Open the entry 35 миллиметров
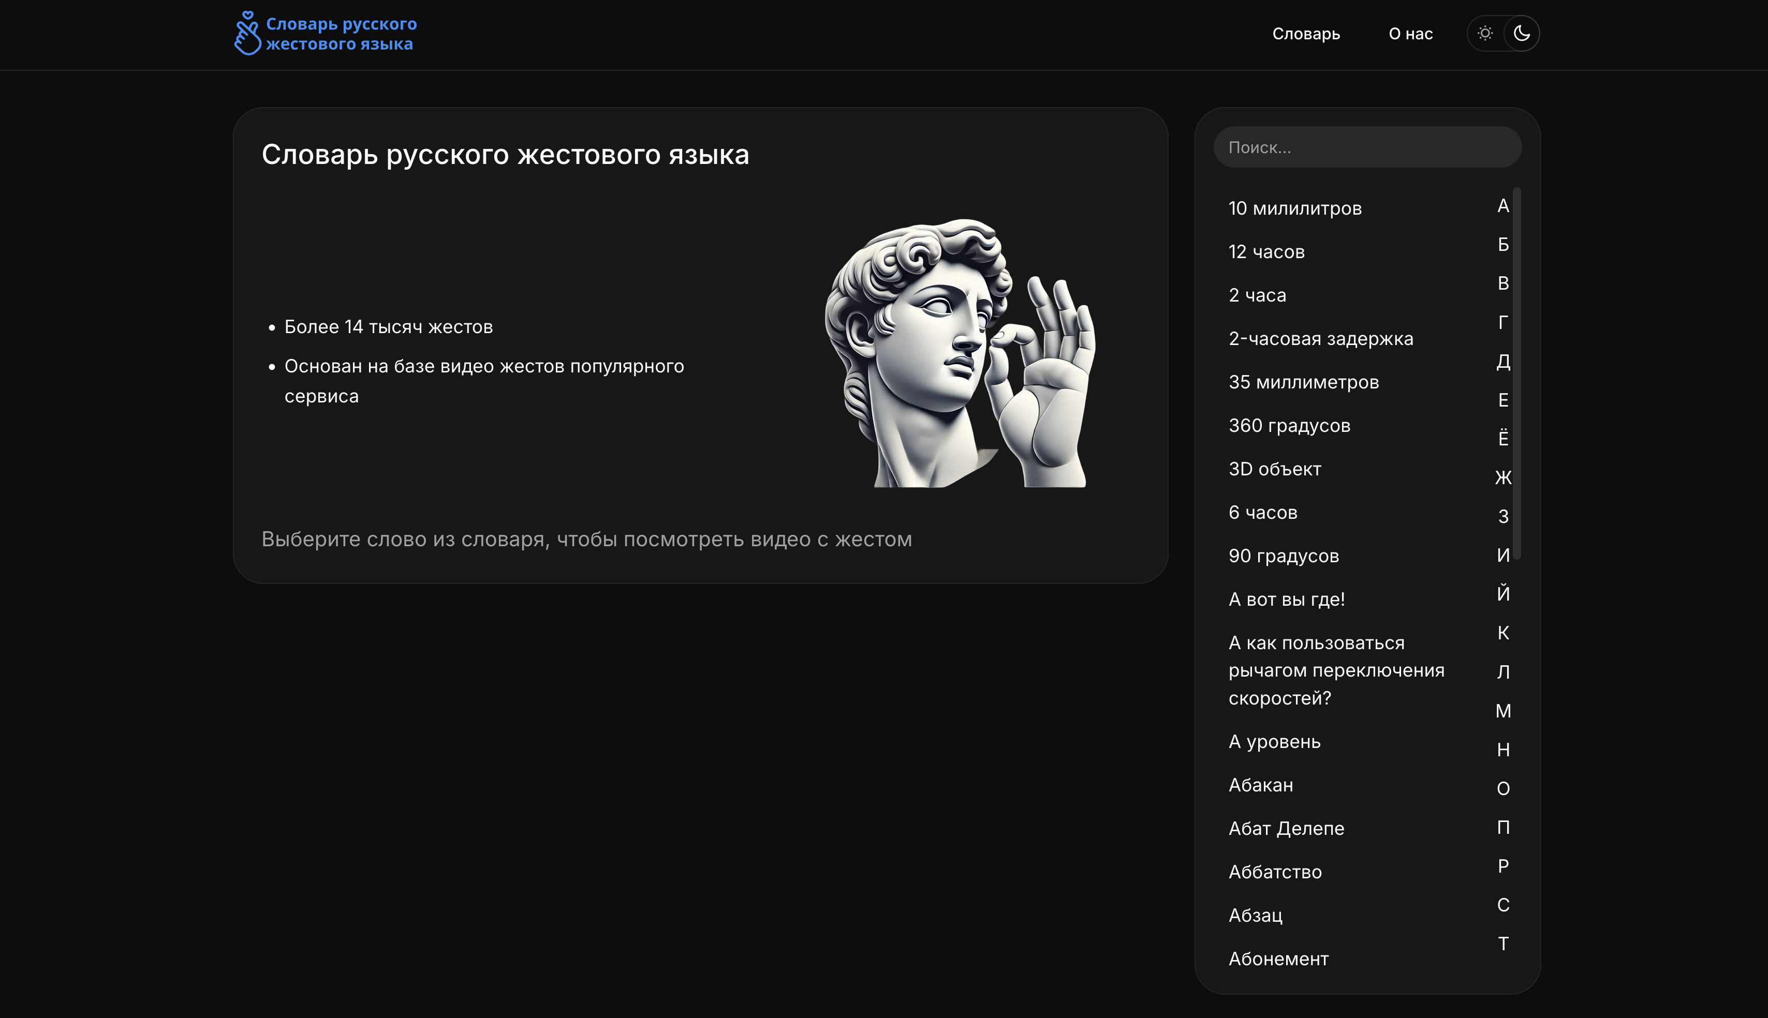Screen dimensions: 1768x1018 pyautogui.click(x=1304, y=382)
